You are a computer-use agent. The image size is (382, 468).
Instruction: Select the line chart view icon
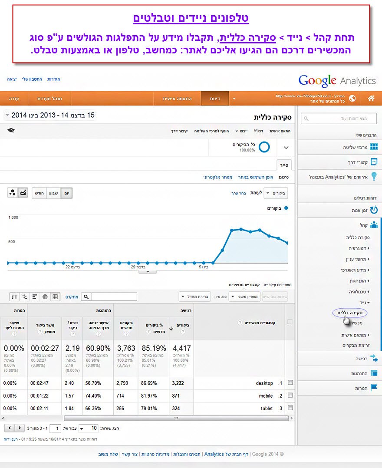(x=23, y=193)
